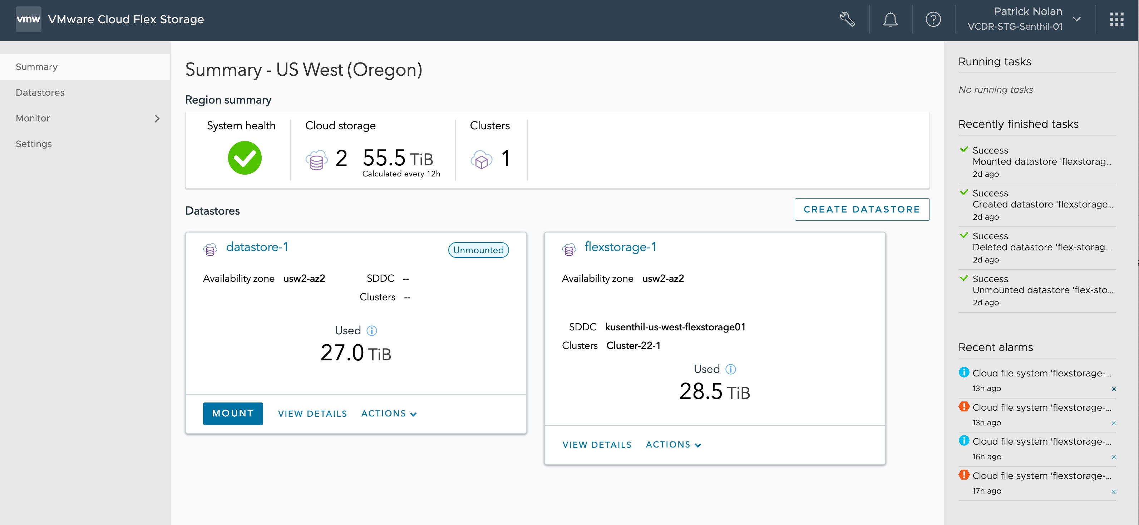Open the Mounted datastore 'flexstorag...' task

click(x=1042, y=161)
